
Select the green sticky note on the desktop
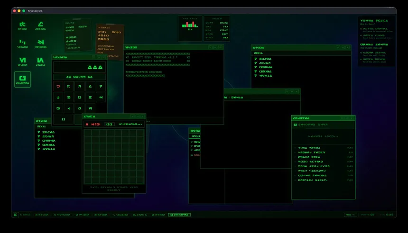pyautogui.click(x=77, y=35)
